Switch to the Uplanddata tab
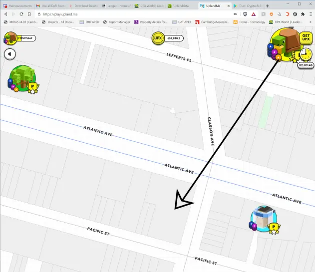The height and width of the screenshot is (272, 315). point(182,6)
